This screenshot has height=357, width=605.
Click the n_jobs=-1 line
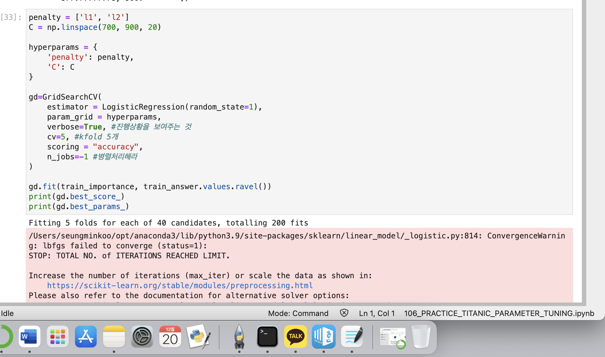(92, 157)
